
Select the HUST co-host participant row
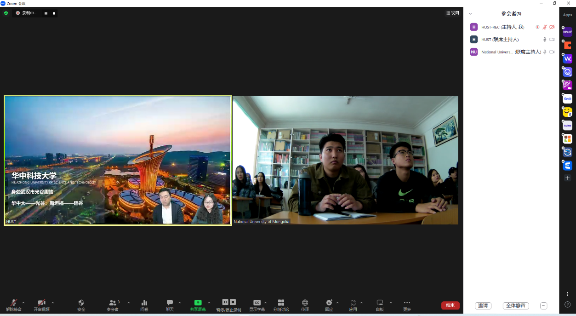pyautogui.click(x=511, y=40)
